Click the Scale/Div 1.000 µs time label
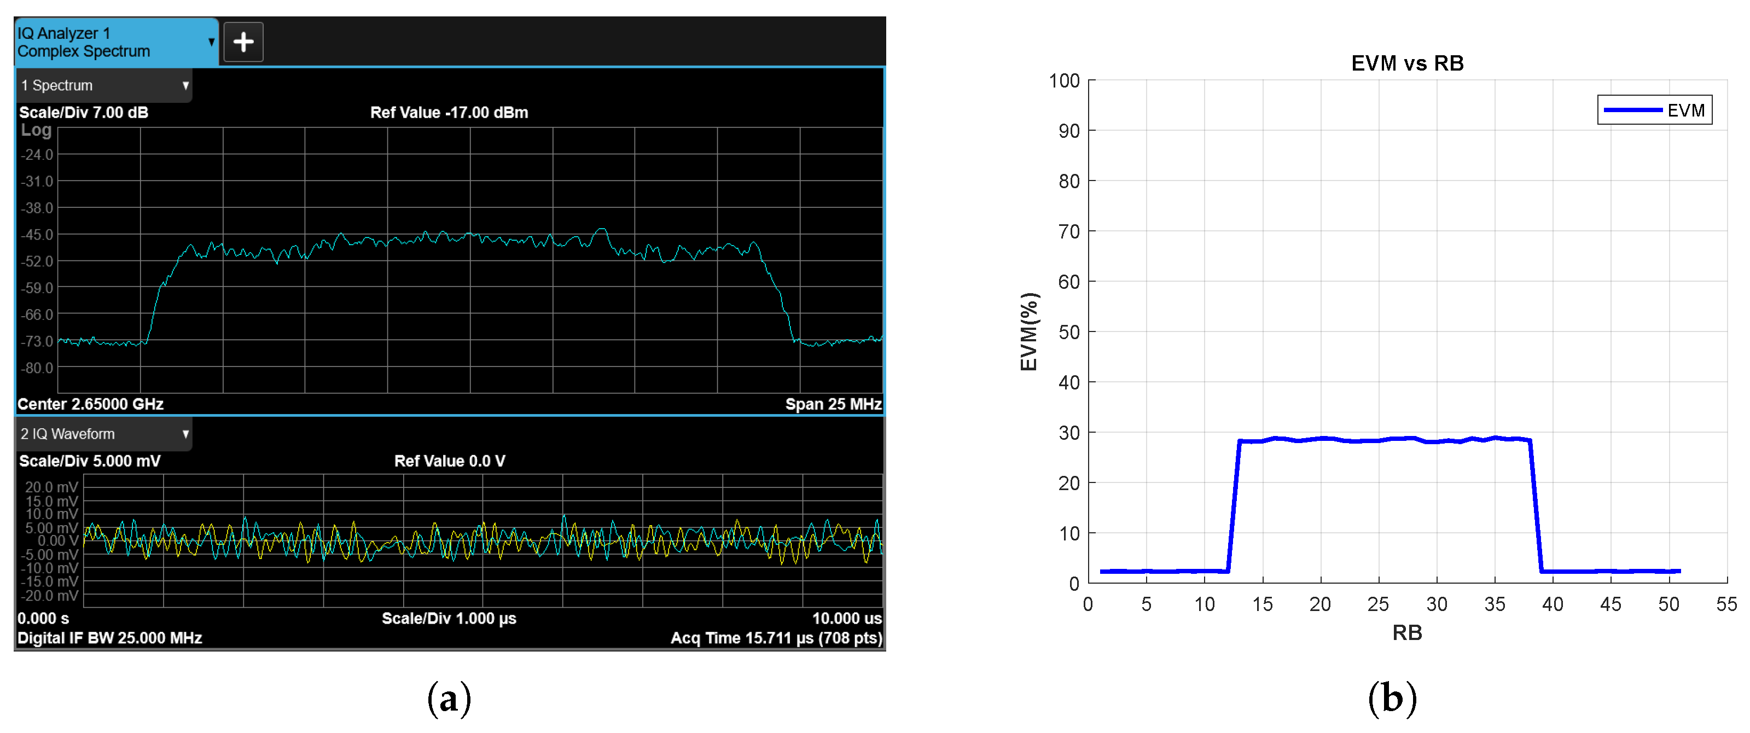Screen dimensions: 1750x733 pyautogui.click(x=449, y=618)
